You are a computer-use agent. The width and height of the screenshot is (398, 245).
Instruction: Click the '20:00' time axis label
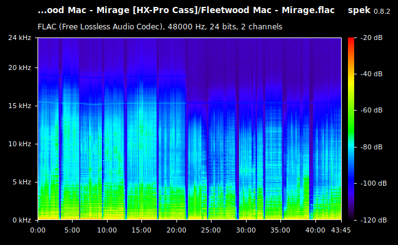pos(176,230)
